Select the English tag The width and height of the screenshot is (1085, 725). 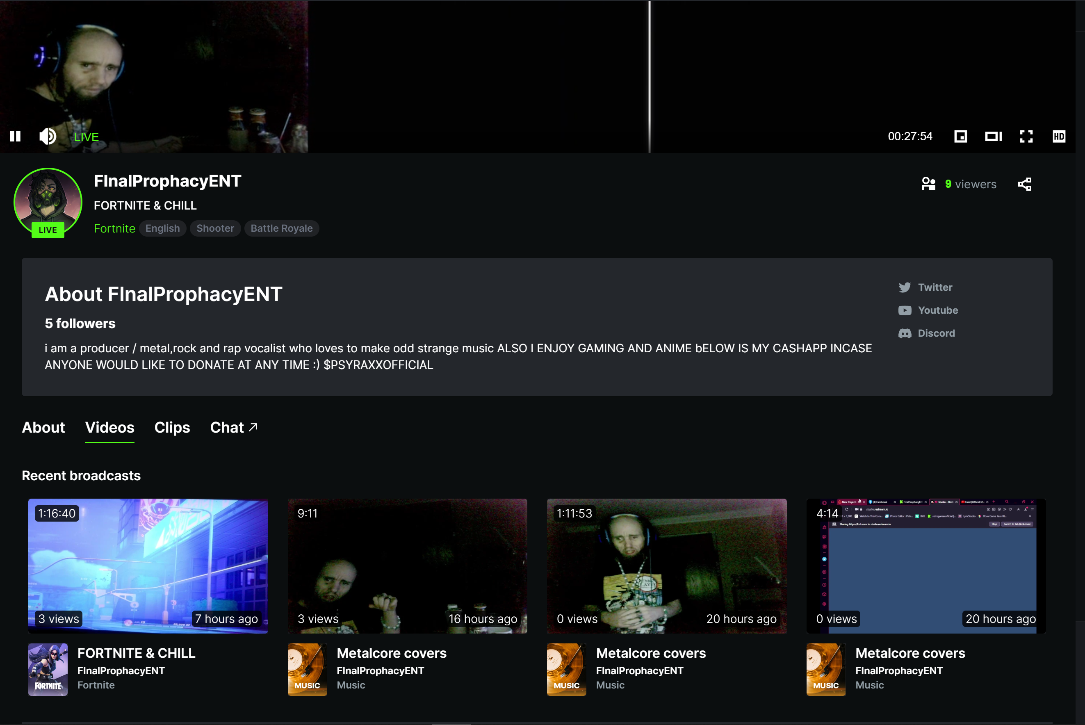[x=162, y=228]
